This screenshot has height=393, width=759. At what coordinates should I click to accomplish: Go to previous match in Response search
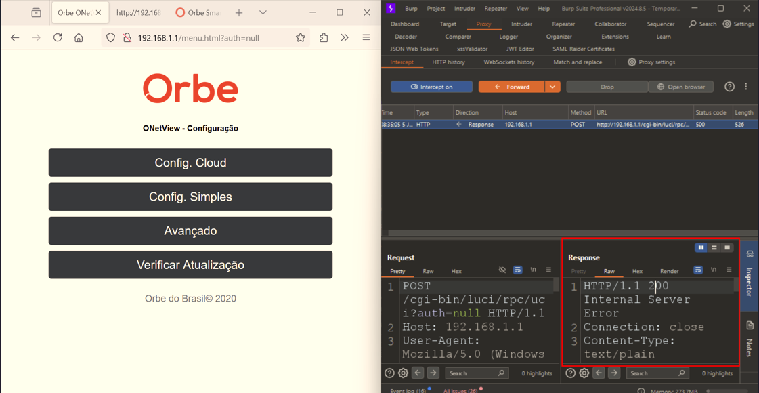pyautogui.click(x=599, y=373)
